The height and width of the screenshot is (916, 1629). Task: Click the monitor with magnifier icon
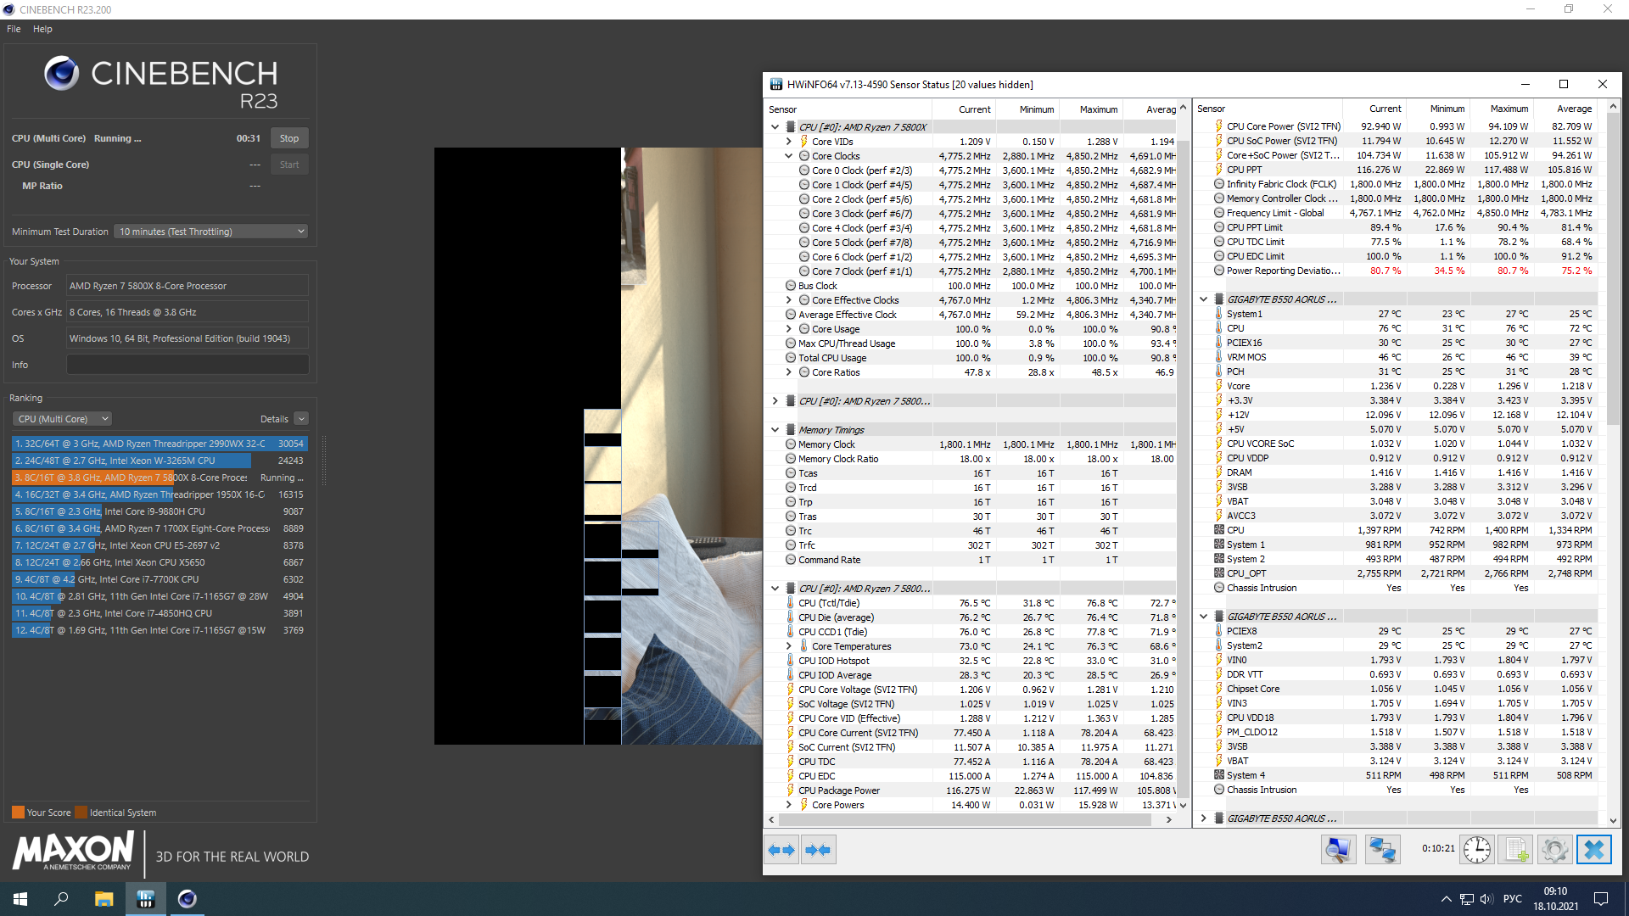click(x=1338, y=850)
